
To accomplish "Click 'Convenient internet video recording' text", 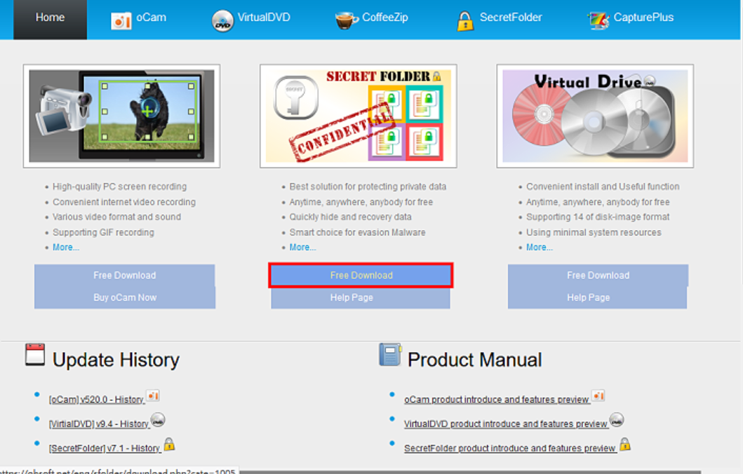I will click(124, 202).
